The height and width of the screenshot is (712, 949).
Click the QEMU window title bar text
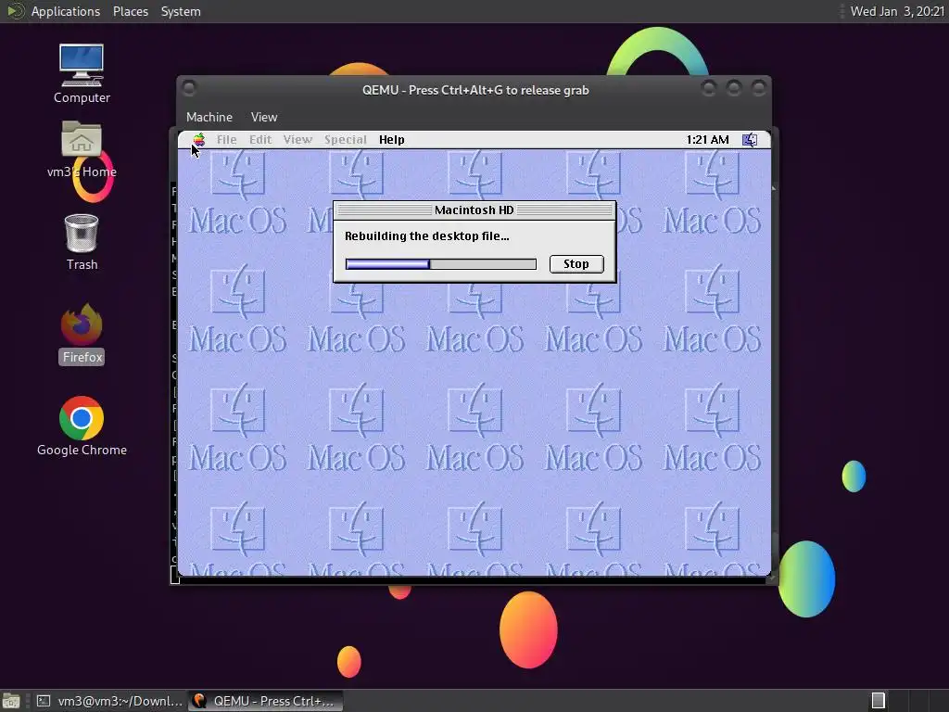click(x=475, y=90)
